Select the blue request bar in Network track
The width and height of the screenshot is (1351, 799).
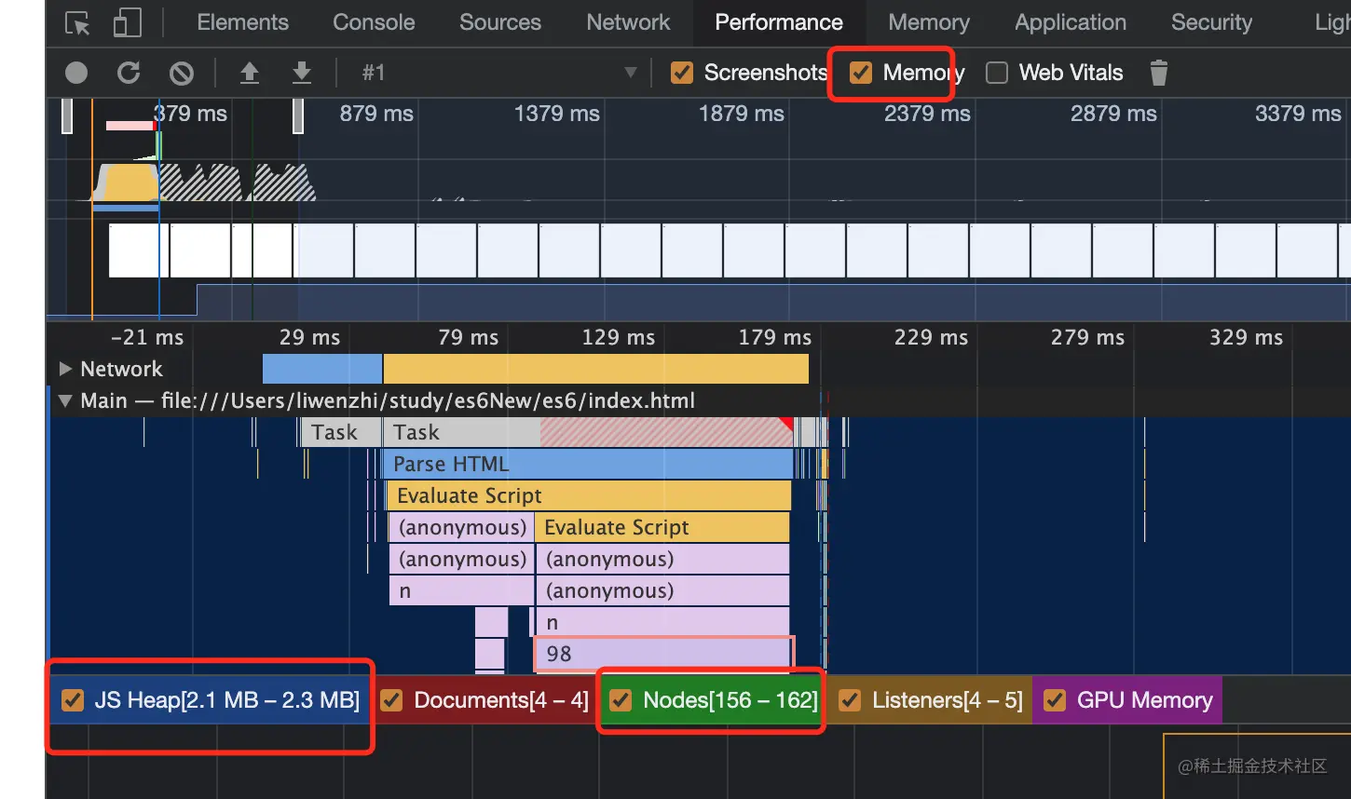tap(322, 369)
